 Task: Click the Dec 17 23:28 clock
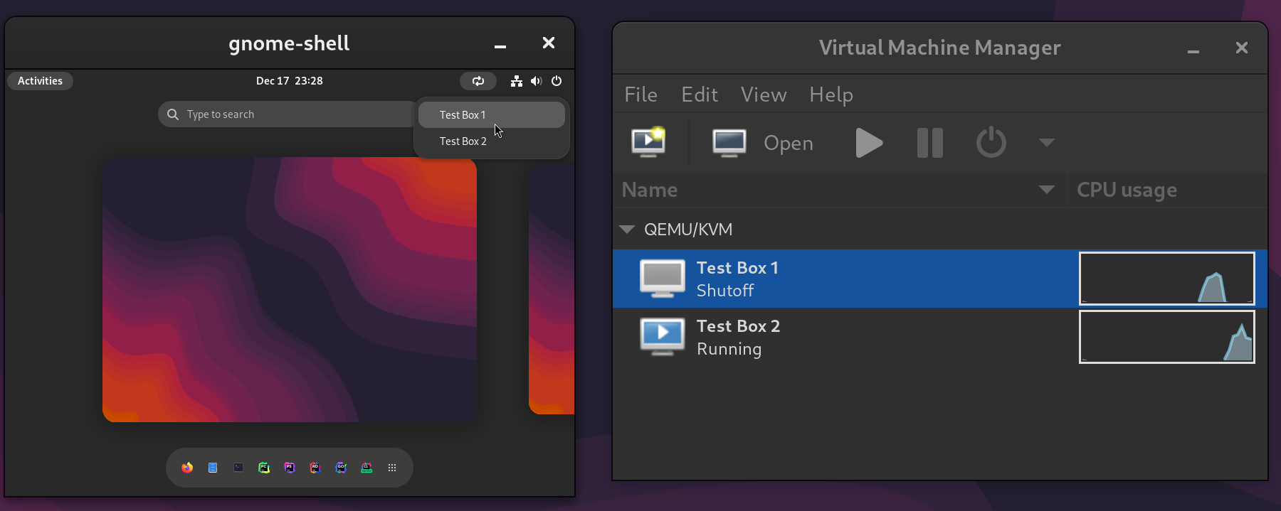coord(290,81)
